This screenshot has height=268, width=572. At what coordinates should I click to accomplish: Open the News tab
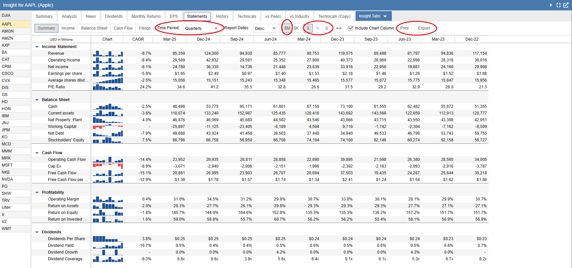tap(91, 16)
